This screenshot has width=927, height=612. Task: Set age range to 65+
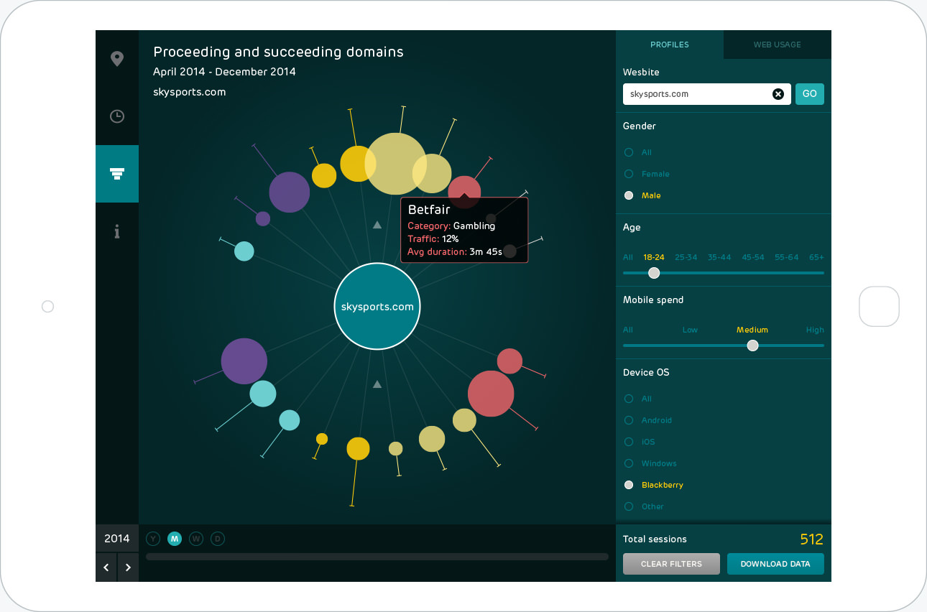[x=816, y=257]
